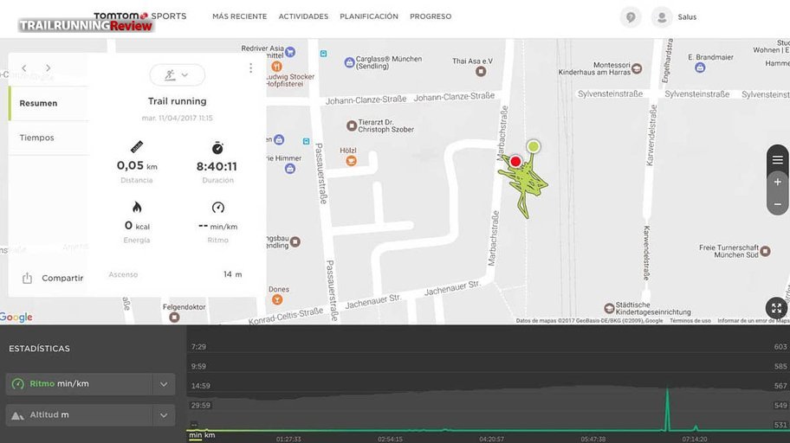Go to next activity arrow
The height and width of the screenshot is (443, 790).
(x=48, y=68)
